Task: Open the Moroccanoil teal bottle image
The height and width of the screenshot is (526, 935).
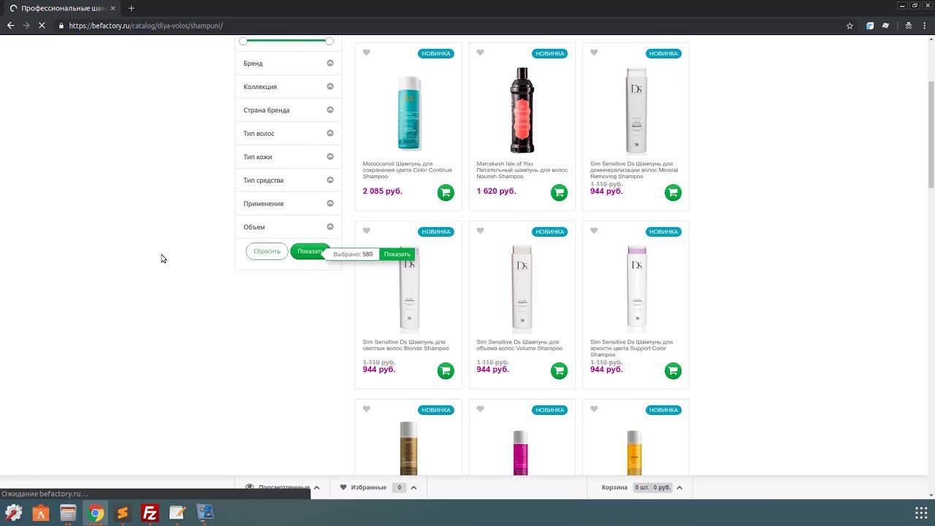Action: pyautogui.click(x=408, y=113)
